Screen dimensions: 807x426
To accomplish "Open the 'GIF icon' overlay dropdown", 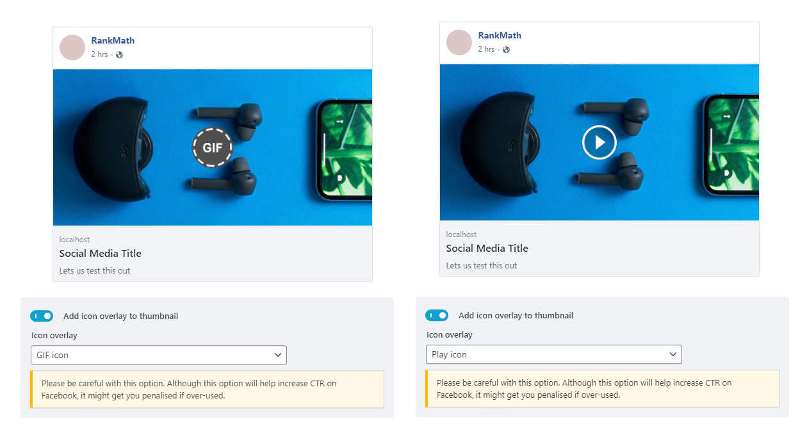I will click(158, 355).
